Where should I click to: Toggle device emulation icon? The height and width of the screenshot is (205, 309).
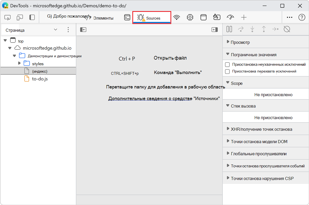tap(20, 18)
